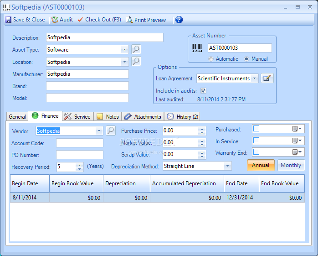Click the Begin Date column header
This screenshot has width=318, height=256.
pos(30,183)
